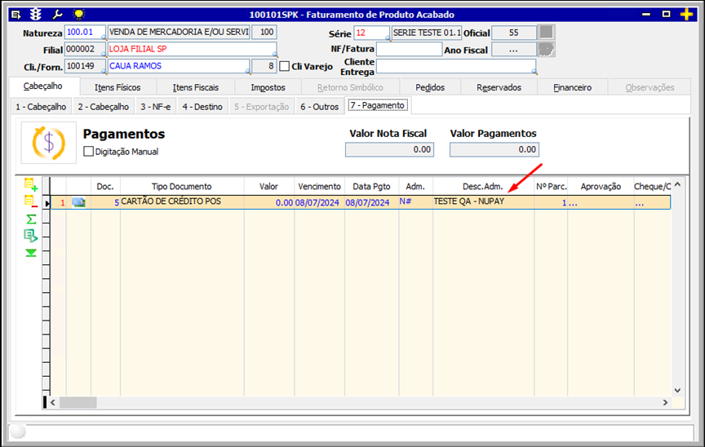The width and height of the screenshot is (705, 447).
Task: Click the TESTE QA - NUPAY cell
Action: click(483, 202)
